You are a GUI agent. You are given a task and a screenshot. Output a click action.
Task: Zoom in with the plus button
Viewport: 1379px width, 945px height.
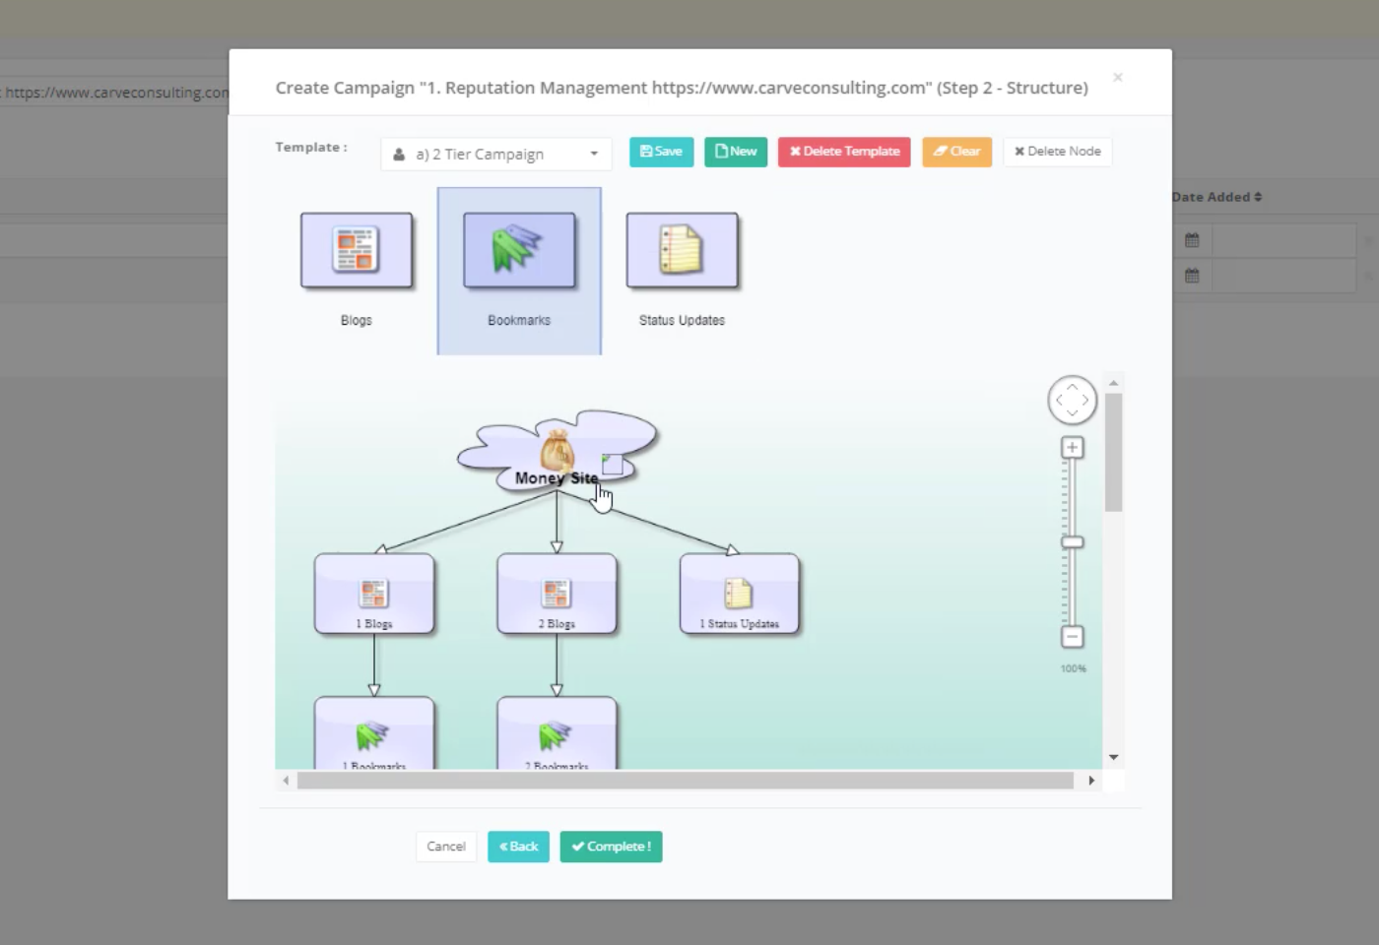pyautogui.click(x=1073, y=448)
